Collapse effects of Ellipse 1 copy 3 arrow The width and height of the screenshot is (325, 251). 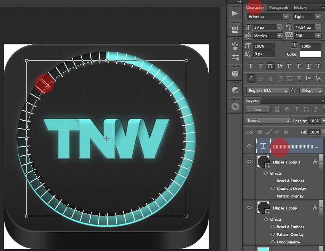click(x=321, y=161)
